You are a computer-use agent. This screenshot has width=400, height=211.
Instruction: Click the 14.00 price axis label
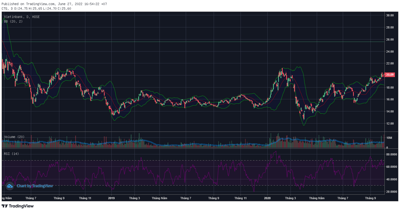tap(390, 111)
